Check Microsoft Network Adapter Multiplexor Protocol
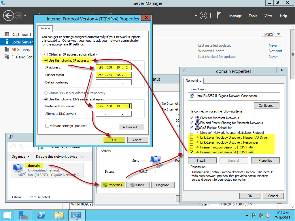 click(x=192, y=132)
